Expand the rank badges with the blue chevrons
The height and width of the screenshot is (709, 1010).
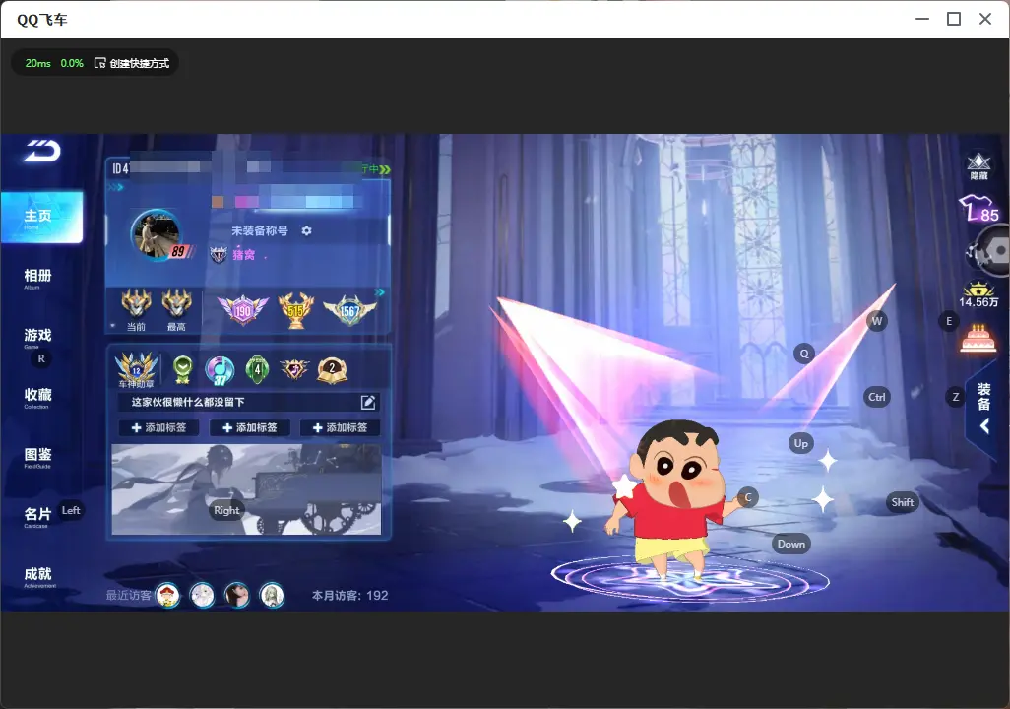tap(380, 292)
